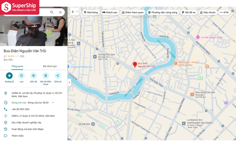
Task: Tap the Gần đó nearby icon
Action: click(x=33, y=76)
